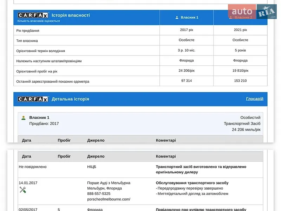Screen dimensions: 281x211
Task: Click the '97 314' odometer cell
Action: [187, 81]
